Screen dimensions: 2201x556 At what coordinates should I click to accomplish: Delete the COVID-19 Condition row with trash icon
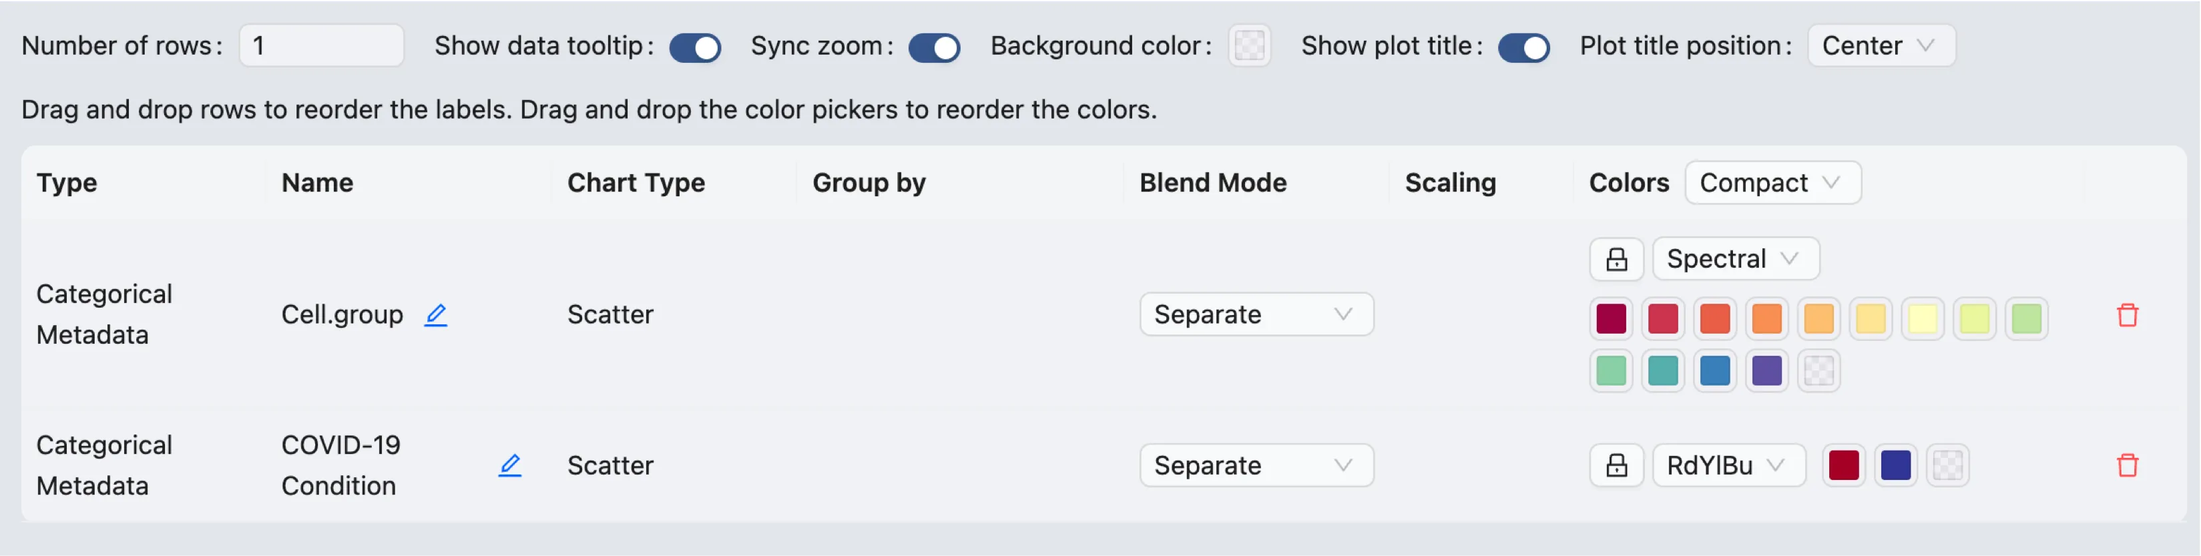[2127, 465]
